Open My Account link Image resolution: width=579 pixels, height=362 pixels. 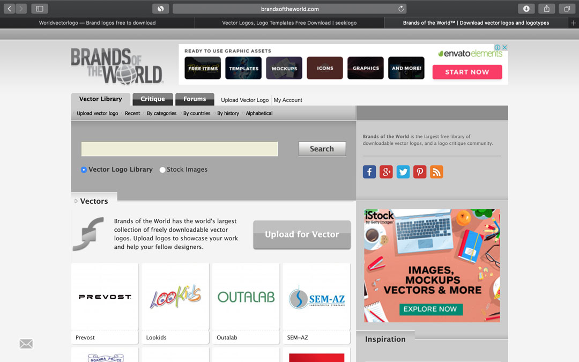288,100
